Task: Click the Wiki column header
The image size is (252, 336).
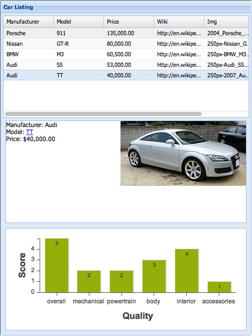Action: pos(179,22)
